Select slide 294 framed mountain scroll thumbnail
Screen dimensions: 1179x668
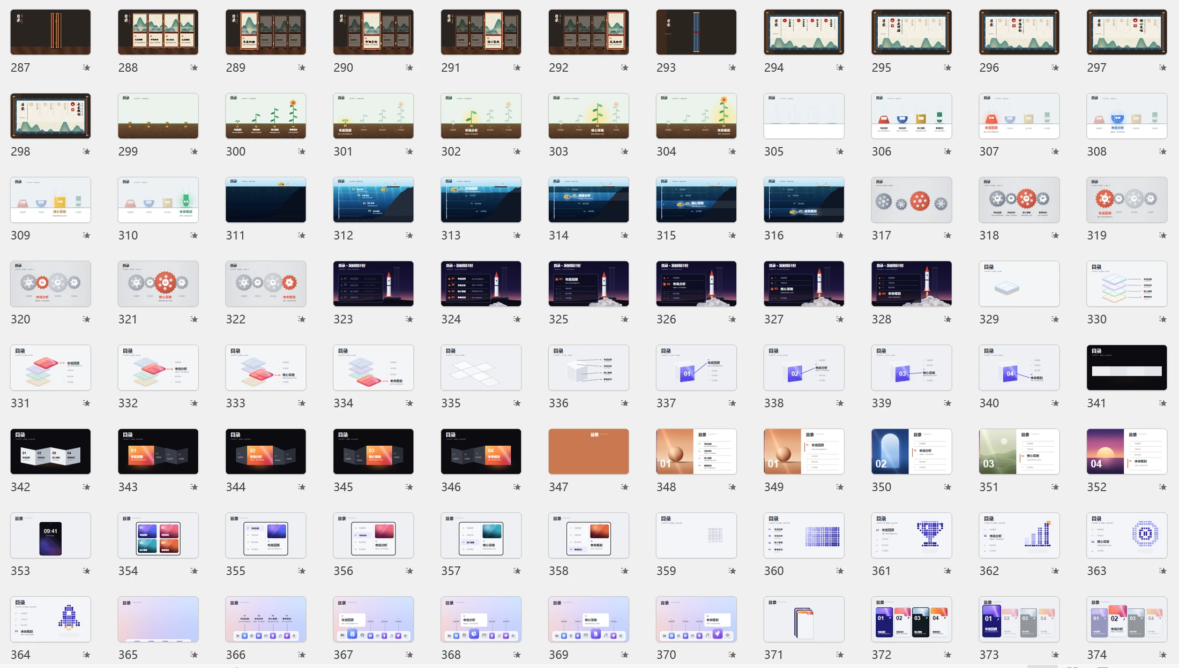click(804, 32)
